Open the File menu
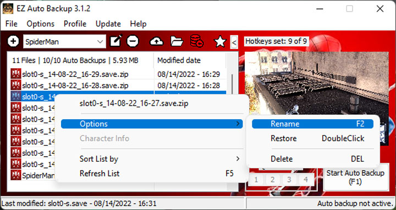 coord(12,24)
